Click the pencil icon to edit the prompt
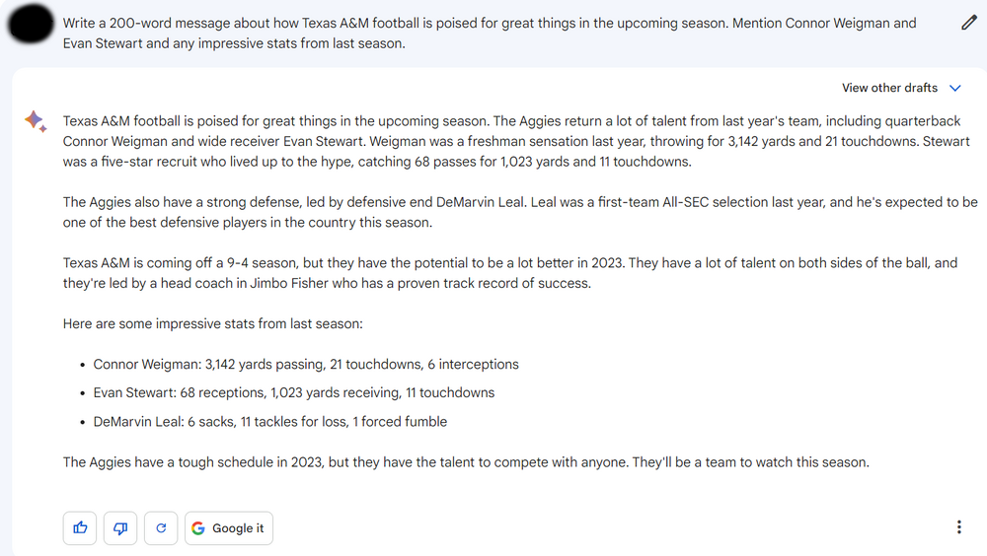The height and width of the screenshot is (556, 987). [968, 24]
